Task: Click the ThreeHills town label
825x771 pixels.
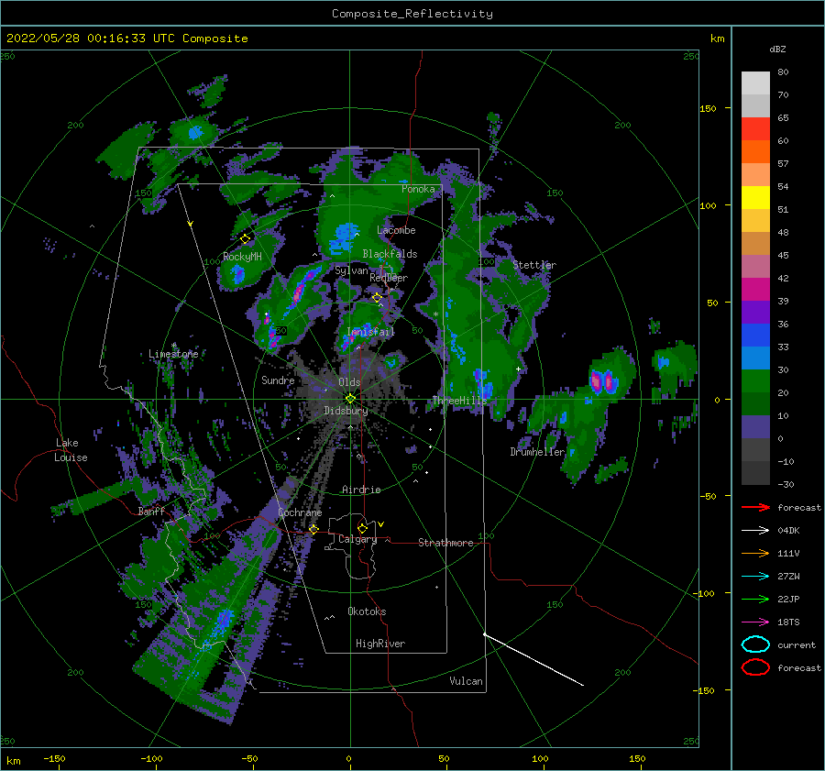Action: pos(460,401)
